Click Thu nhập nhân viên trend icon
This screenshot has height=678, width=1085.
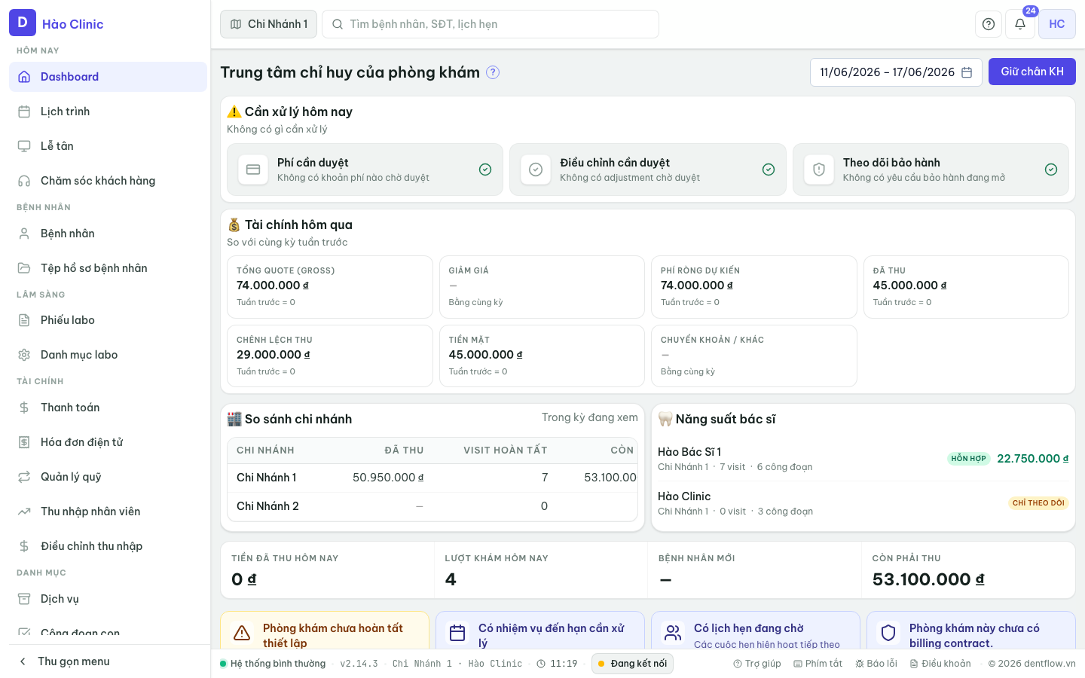tap(24, 512)
